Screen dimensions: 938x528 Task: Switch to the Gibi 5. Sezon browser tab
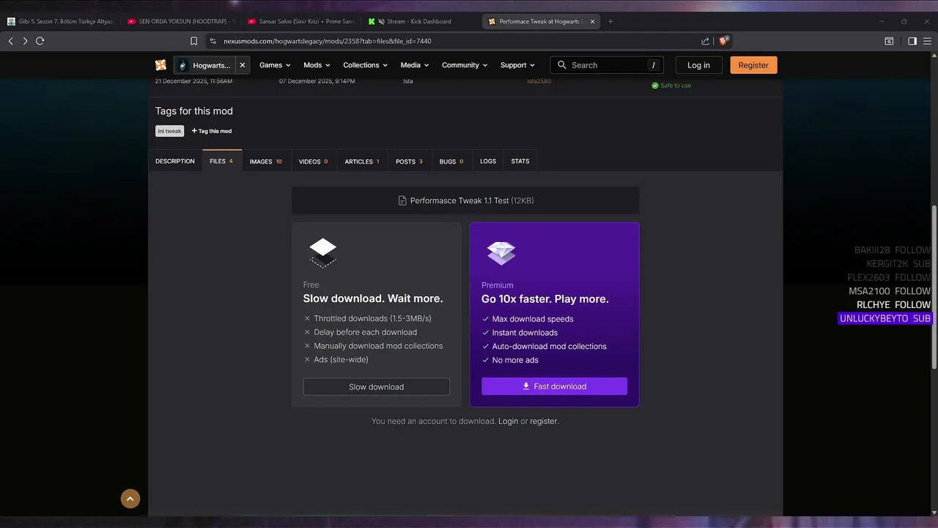pyautogui.click(x=60, y=21)
